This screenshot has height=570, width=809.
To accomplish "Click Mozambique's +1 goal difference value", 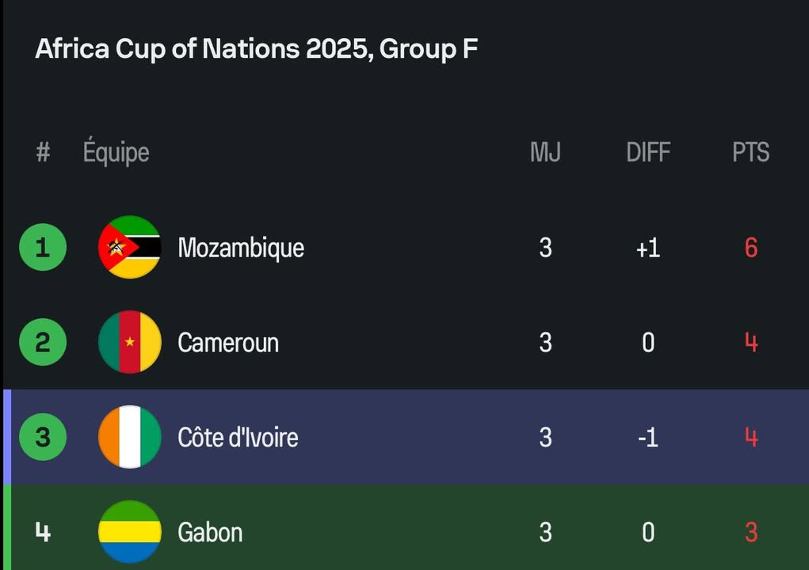I will coord(648,248).
